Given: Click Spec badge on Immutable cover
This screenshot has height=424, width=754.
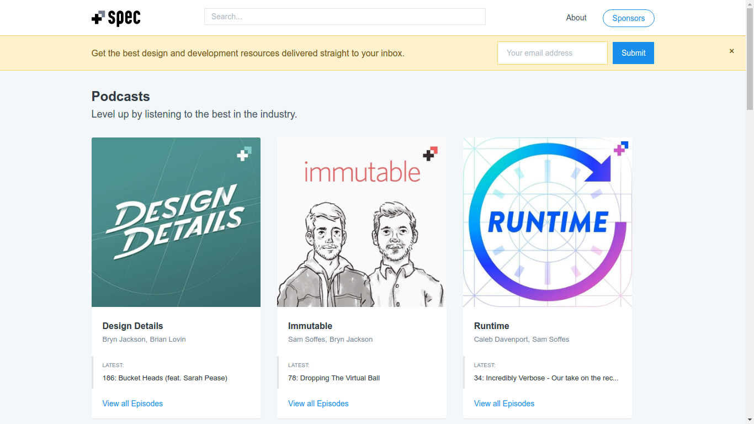Looking at the screenshot, I should [x=430, y=153].
